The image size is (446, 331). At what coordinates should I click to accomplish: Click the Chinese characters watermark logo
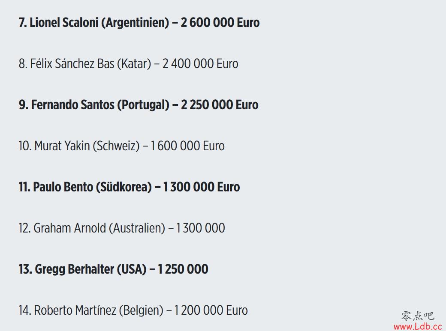(418, 316)
